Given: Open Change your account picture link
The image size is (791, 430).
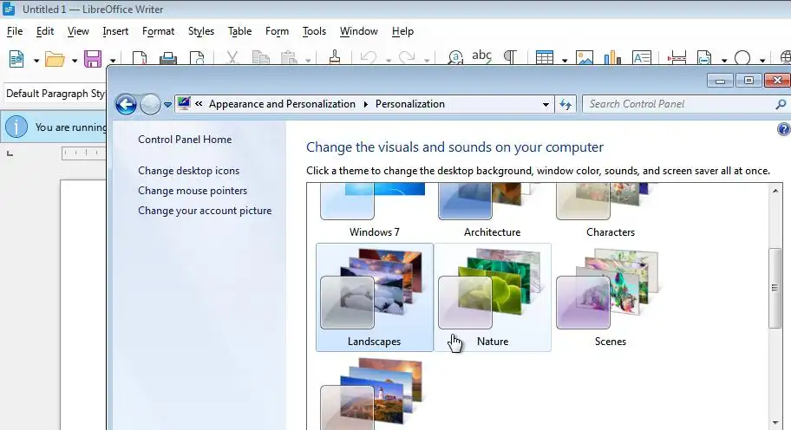Looking at the screenshot, I should [x=205, y=211].
